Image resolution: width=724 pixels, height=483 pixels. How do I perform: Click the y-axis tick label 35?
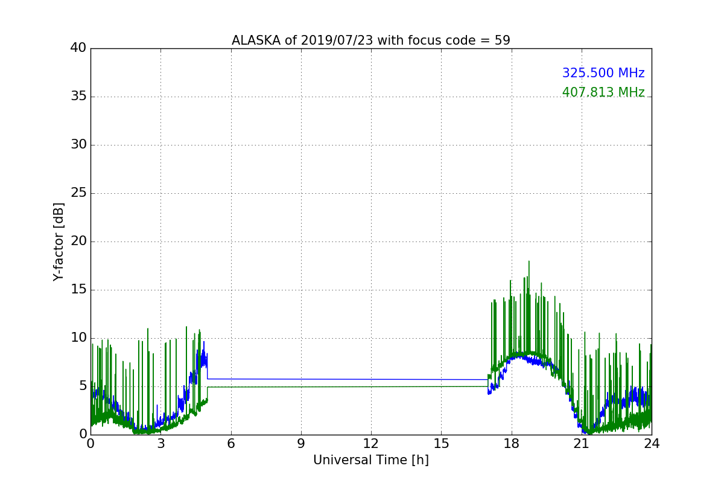coord(78,97)
